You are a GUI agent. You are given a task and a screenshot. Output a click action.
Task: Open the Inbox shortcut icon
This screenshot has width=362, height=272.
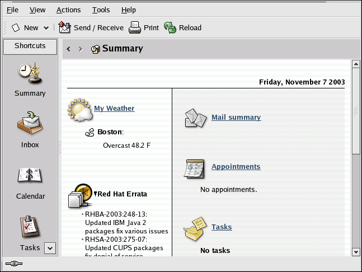pos(30,124)
